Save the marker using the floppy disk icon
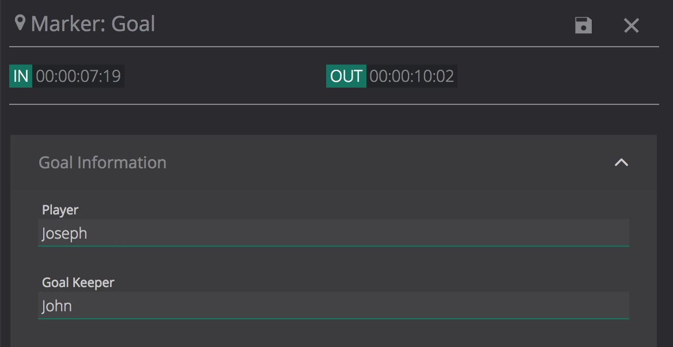673x347 pixels. tap(583, 25)
